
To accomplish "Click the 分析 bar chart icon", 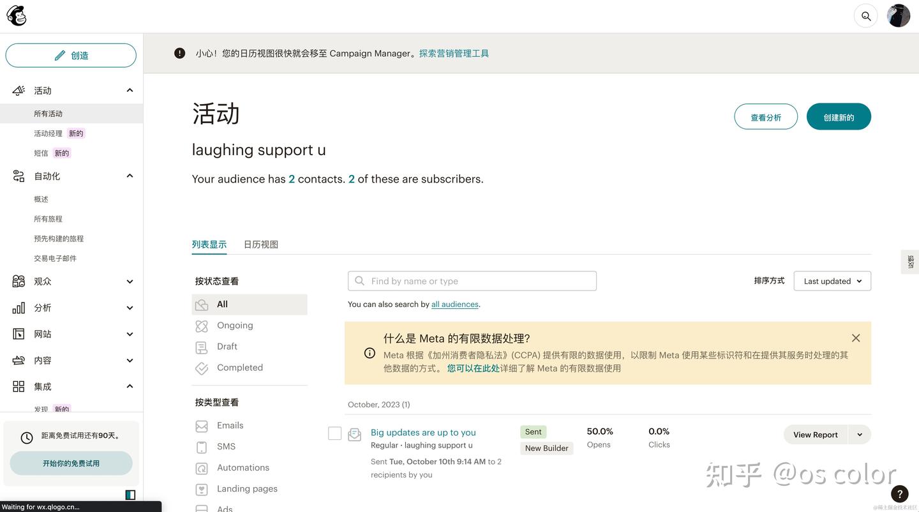I will 19,308.
